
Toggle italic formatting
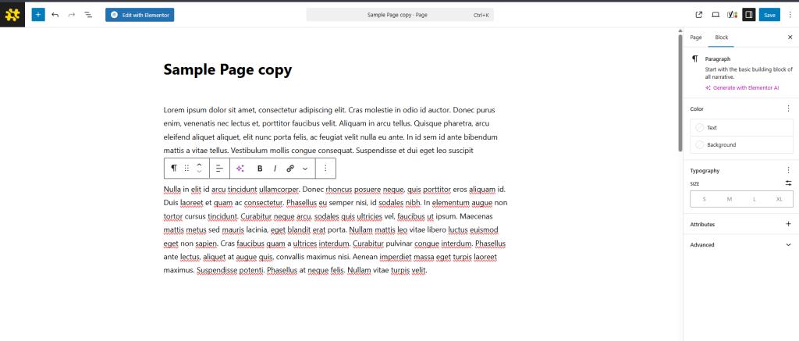pyautogui.click(x=275, y=168)
